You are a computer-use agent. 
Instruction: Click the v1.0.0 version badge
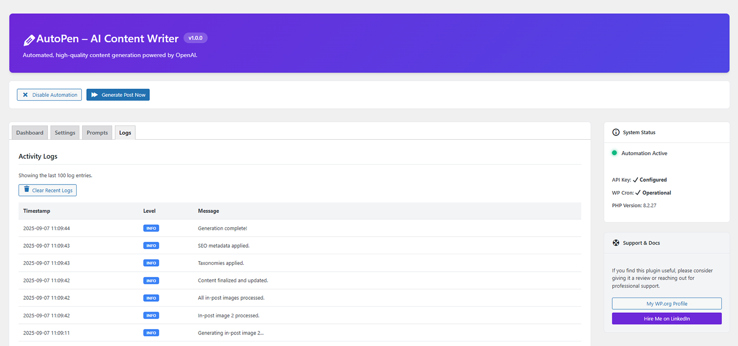pos(196,38)
